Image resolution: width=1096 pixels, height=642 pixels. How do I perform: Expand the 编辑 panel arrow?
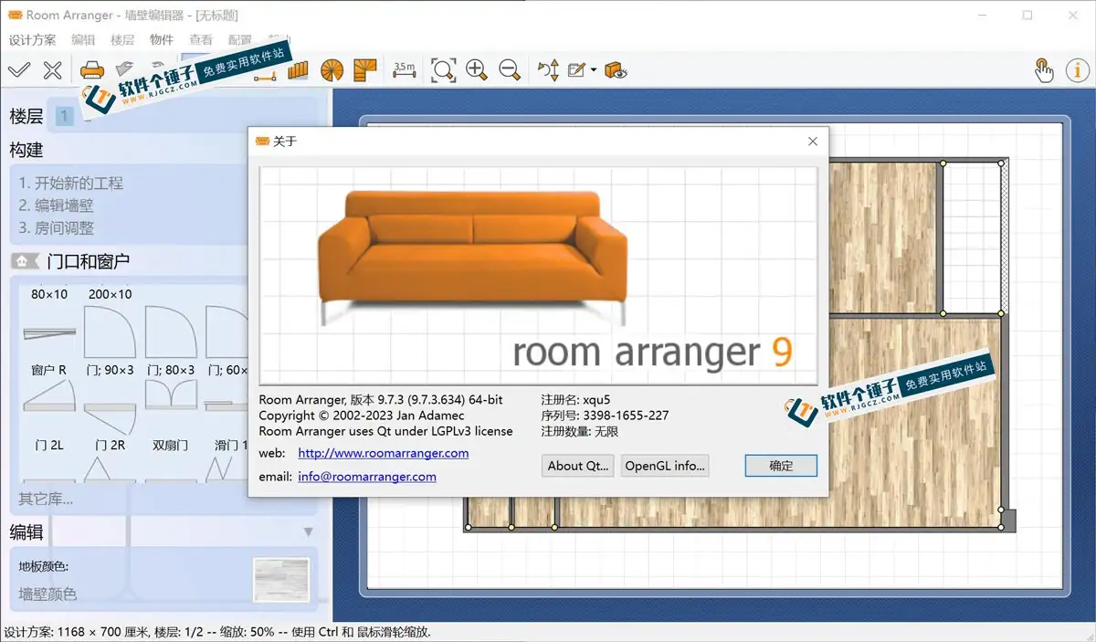click(308, 532)
